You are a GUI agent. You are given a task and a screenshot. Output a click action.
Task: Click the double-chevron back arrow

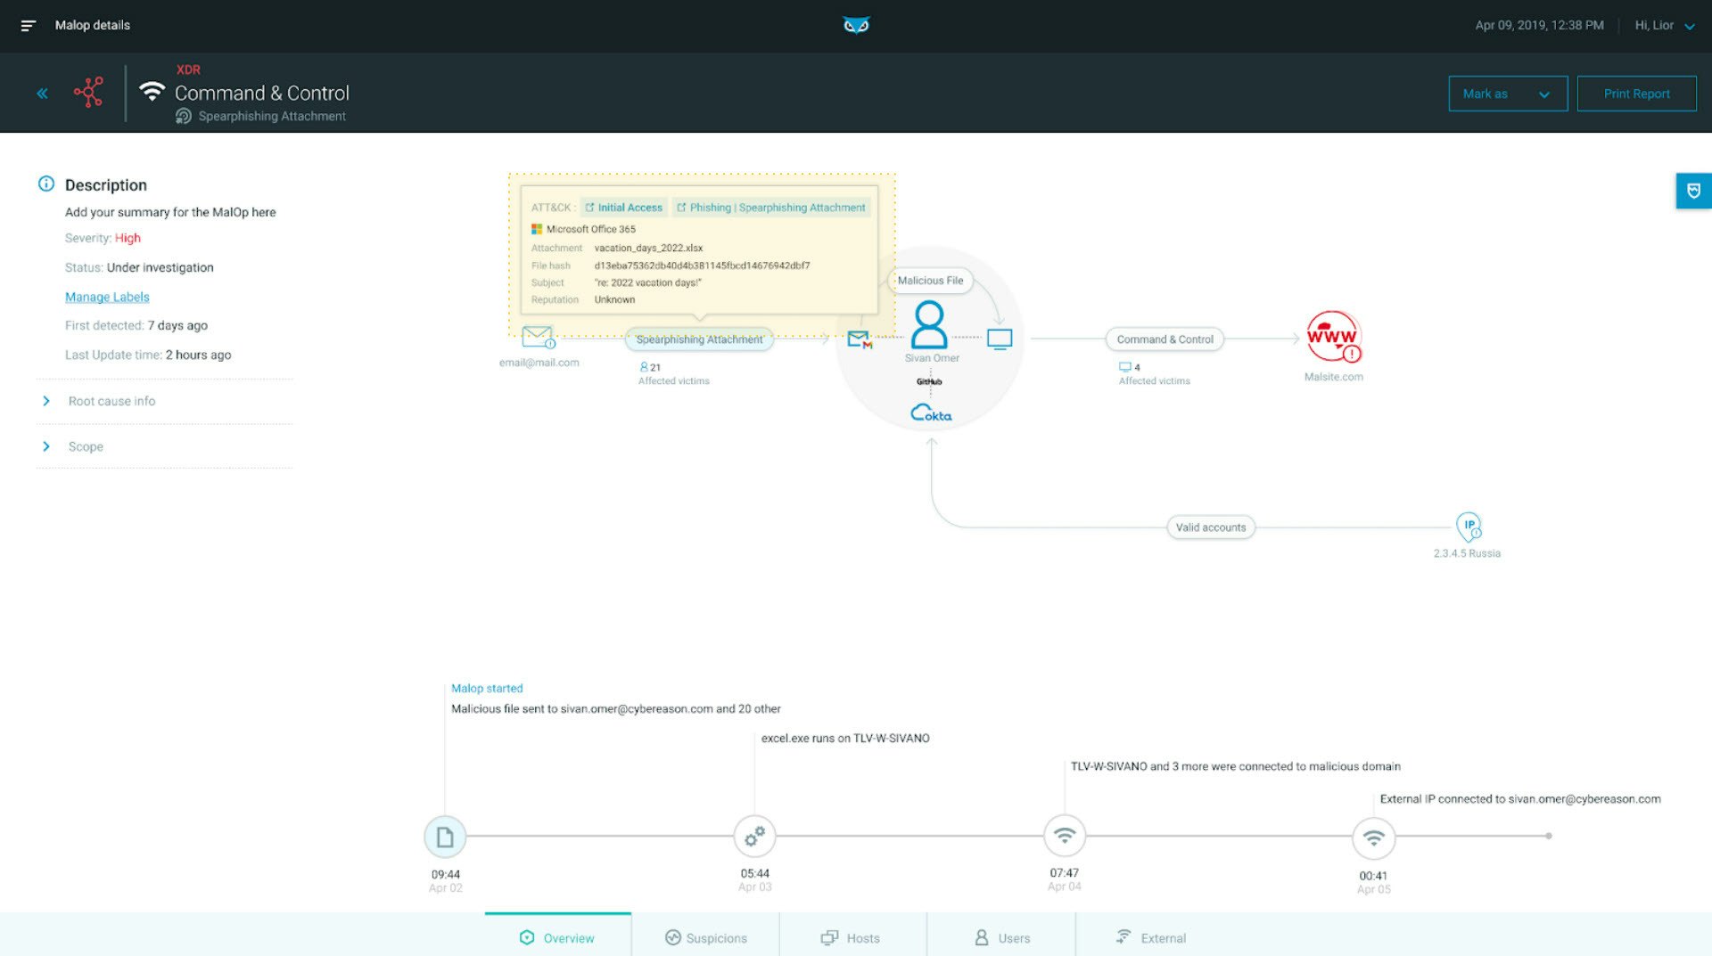coord(42,94)
